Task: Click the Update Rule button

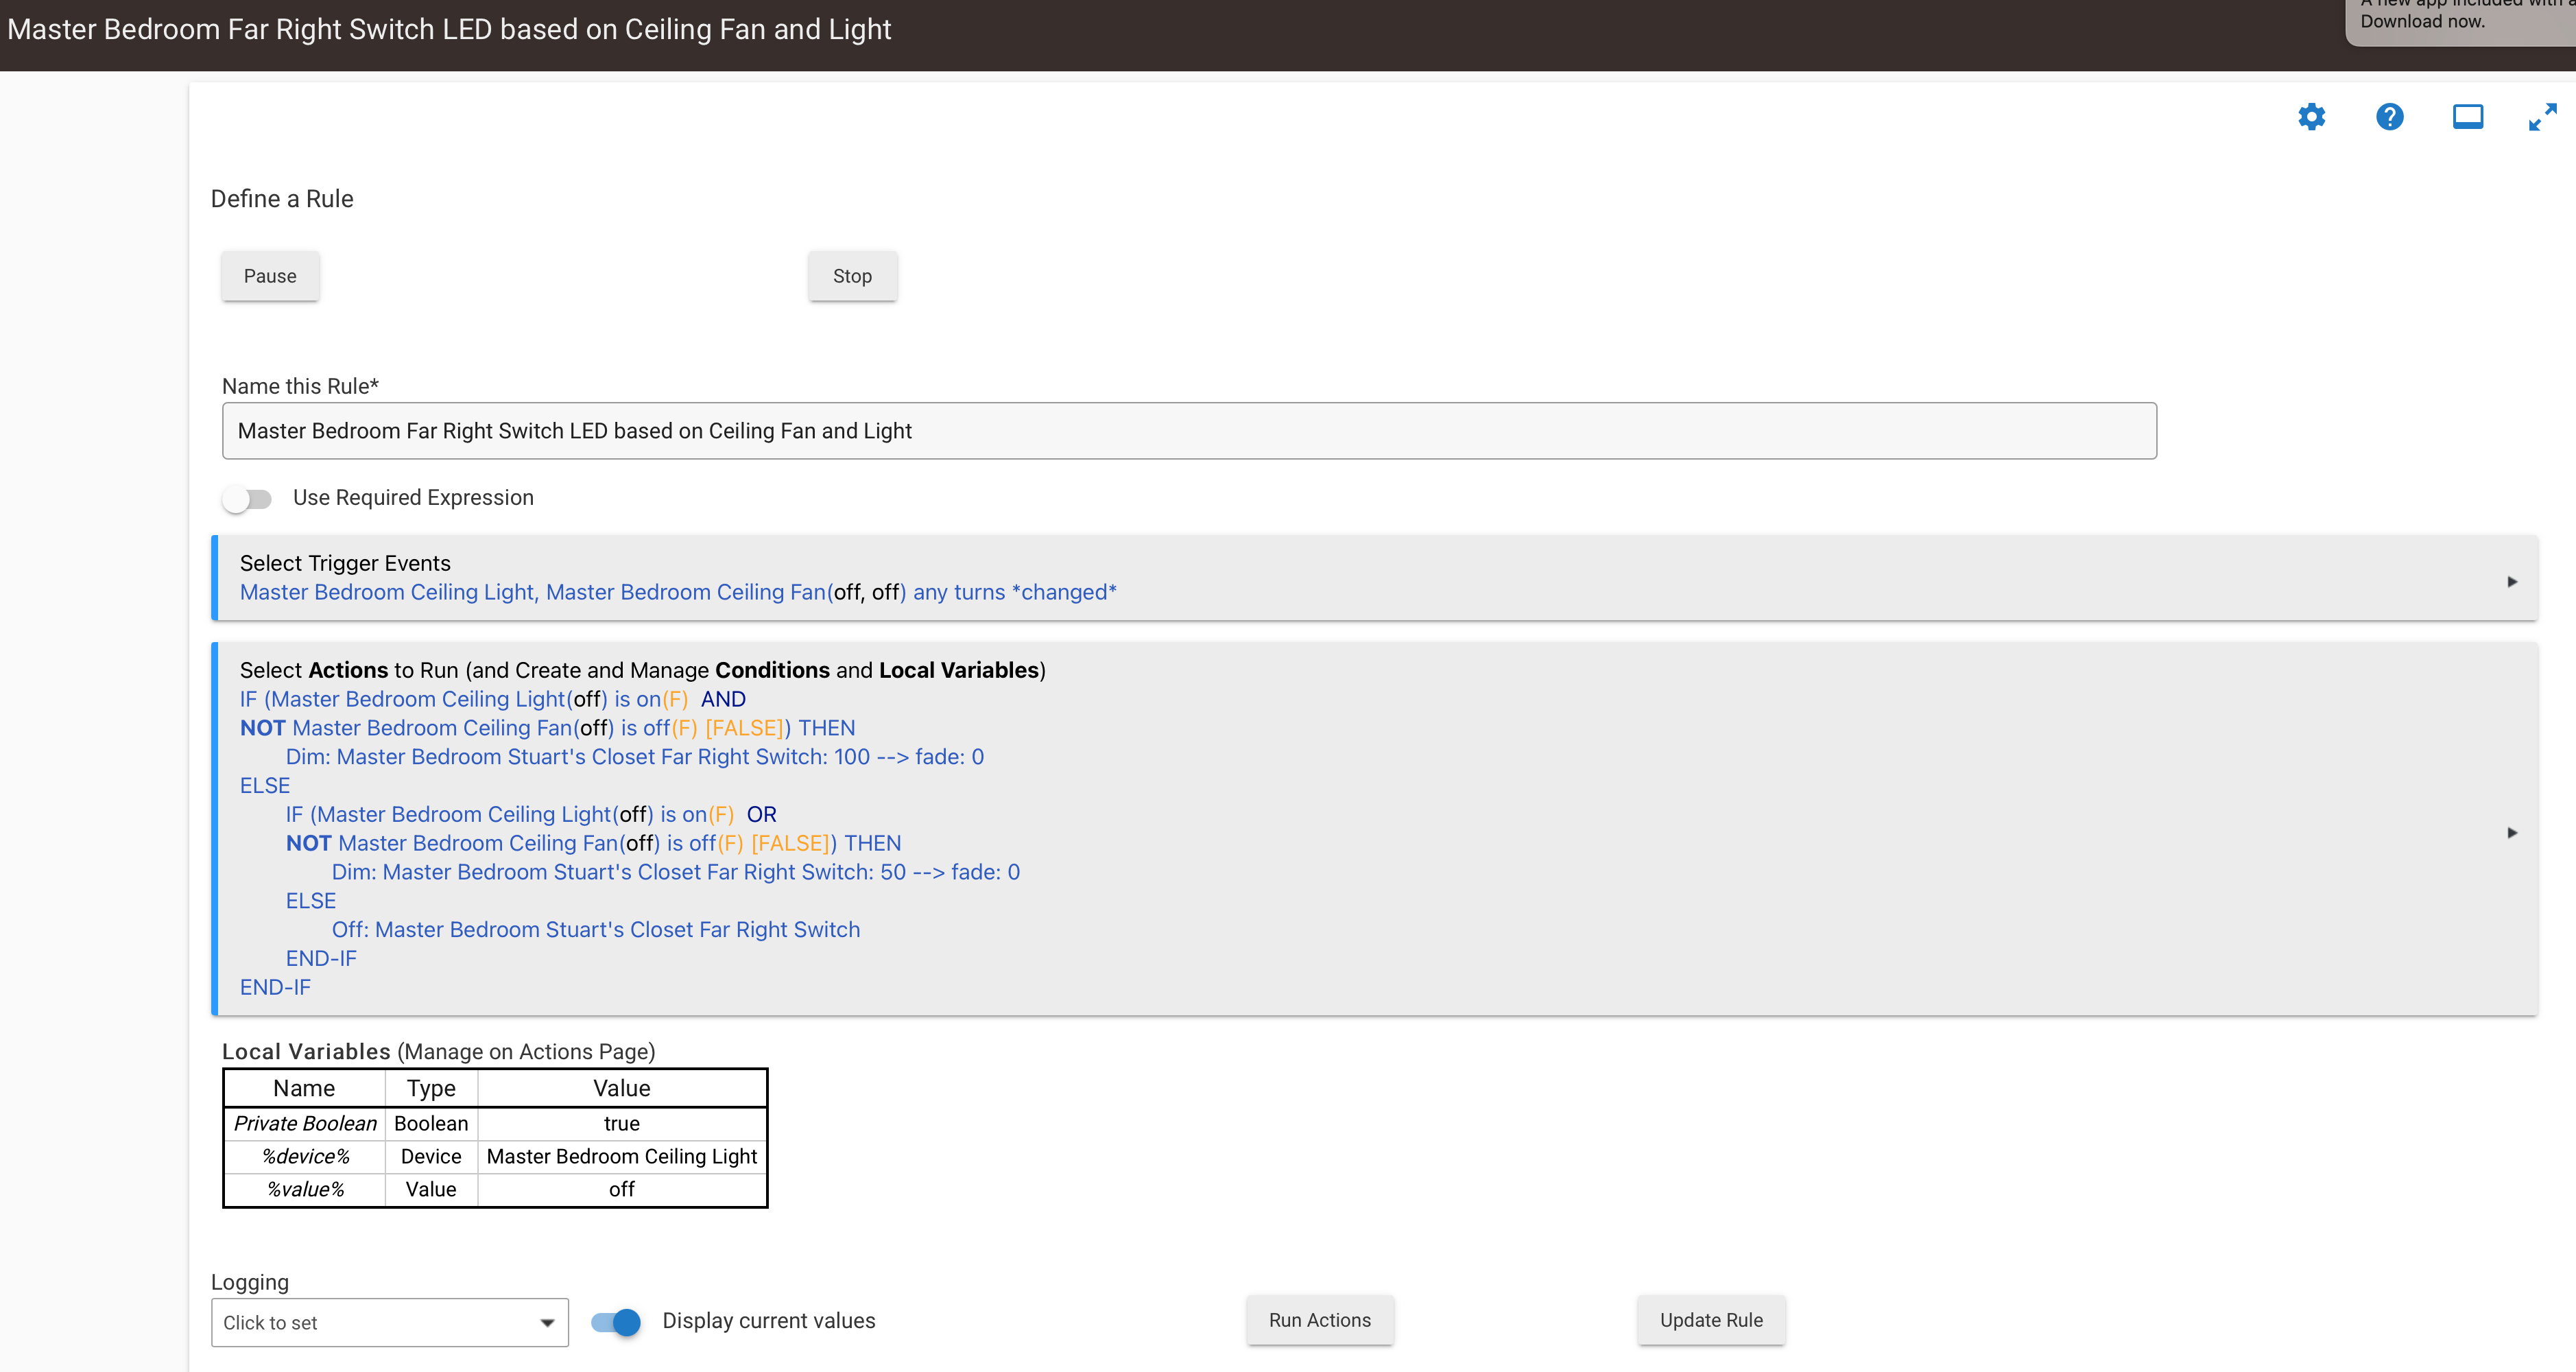Action: tap(1711, 1320)
